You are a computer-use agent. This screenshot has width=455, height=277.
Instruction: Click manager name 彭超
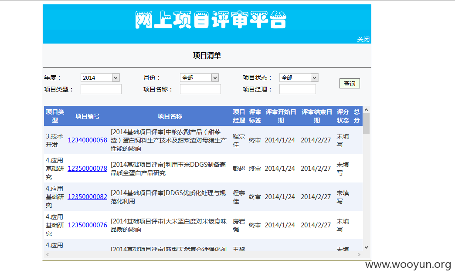pyautogui.click(x=239, y=169)
